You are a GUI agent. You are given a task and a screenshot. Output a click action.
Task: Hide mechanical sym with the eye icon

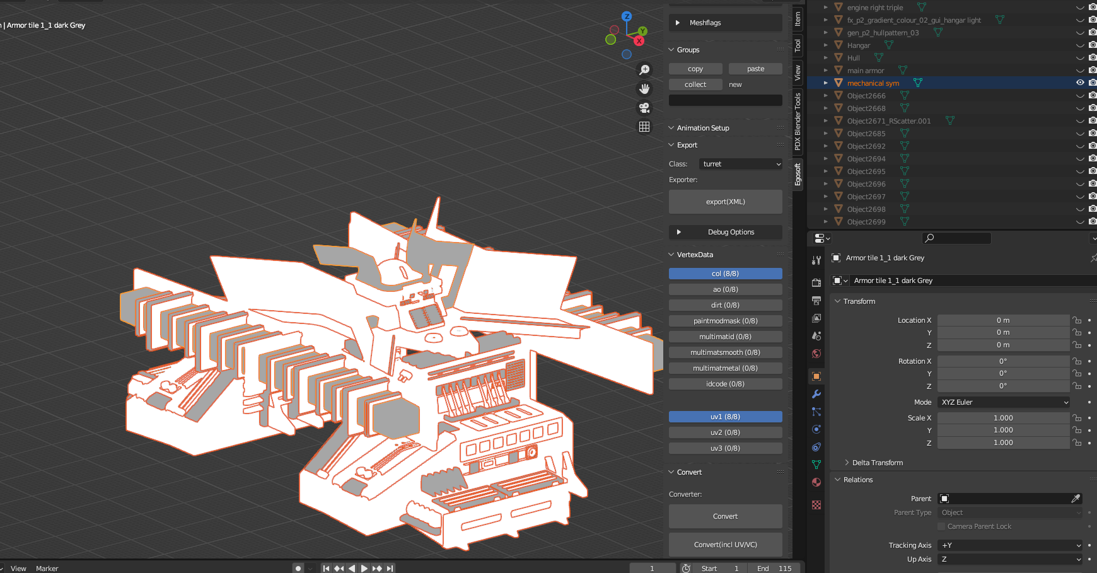1080,83
